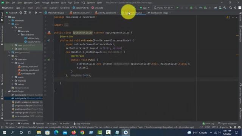The image size is (242, 136).
Task: Click the override gutter icon beside run()
Action: 49,60
